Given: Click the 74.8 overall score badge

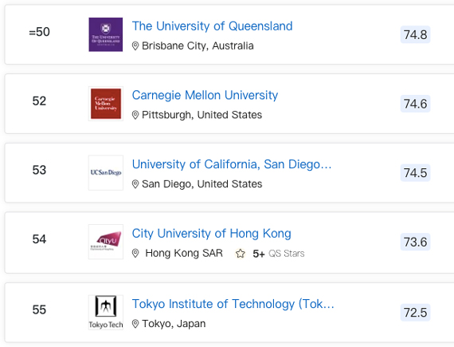Looking at the screenshot, I should click(415, 34).
